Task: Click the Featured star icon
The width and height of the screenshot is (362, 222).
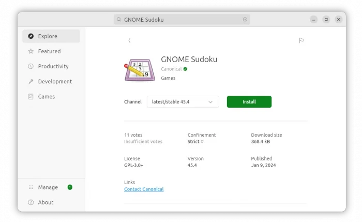Action: [x=31, y=51]
